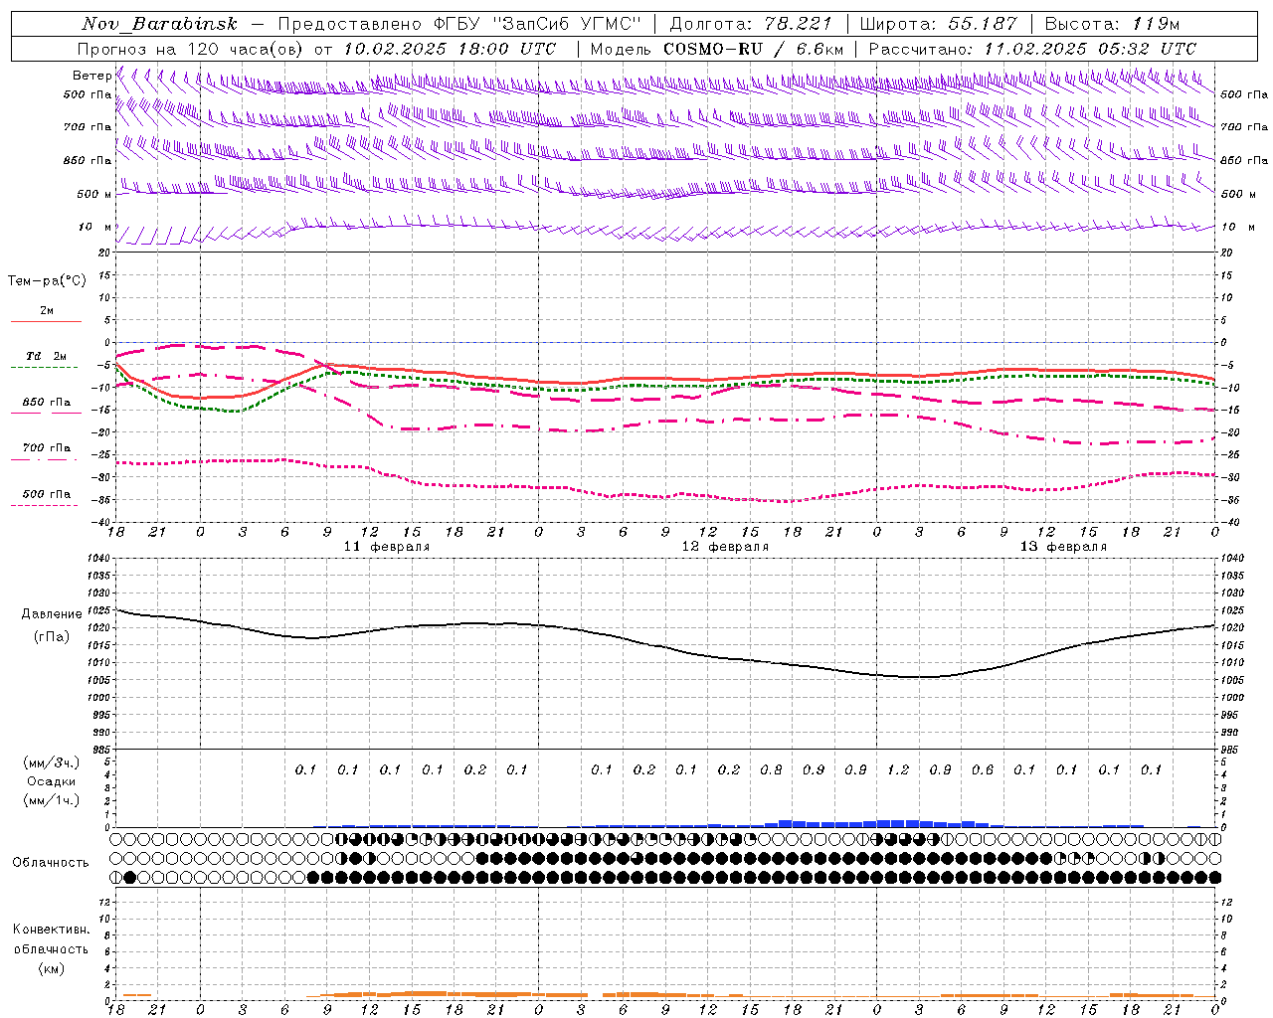
Task: Click the (км) convective cloud unit label
Action: pyautogui.click(x=51, y=968)
